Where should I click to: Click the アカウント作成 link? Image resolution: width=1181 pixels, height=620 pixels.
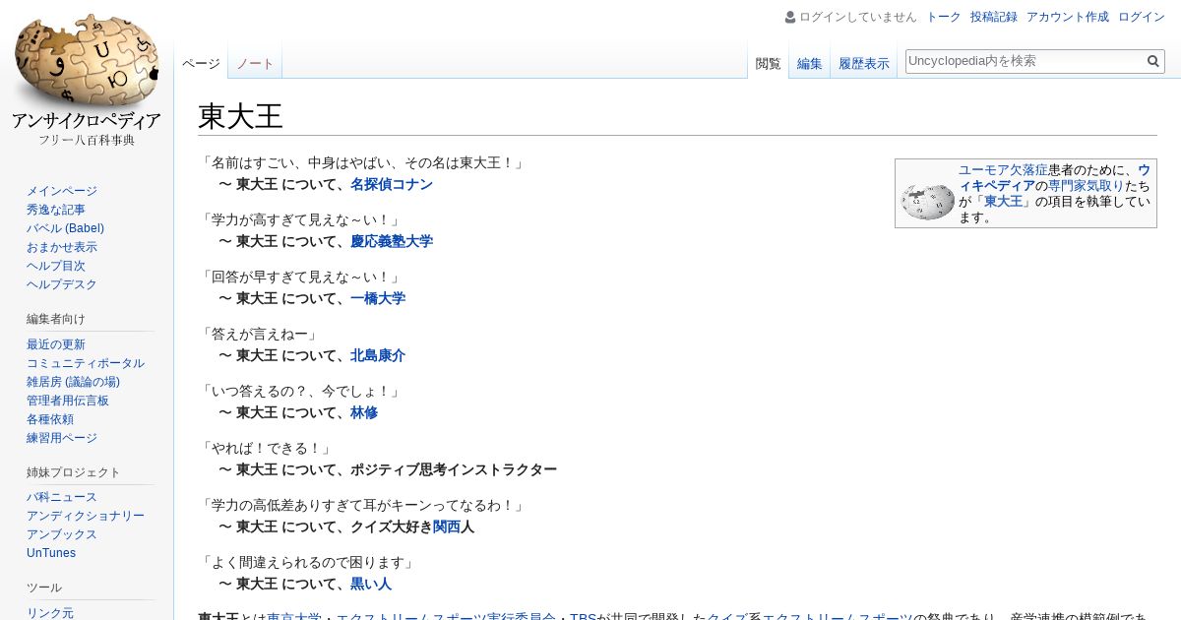pos(1067,17)
